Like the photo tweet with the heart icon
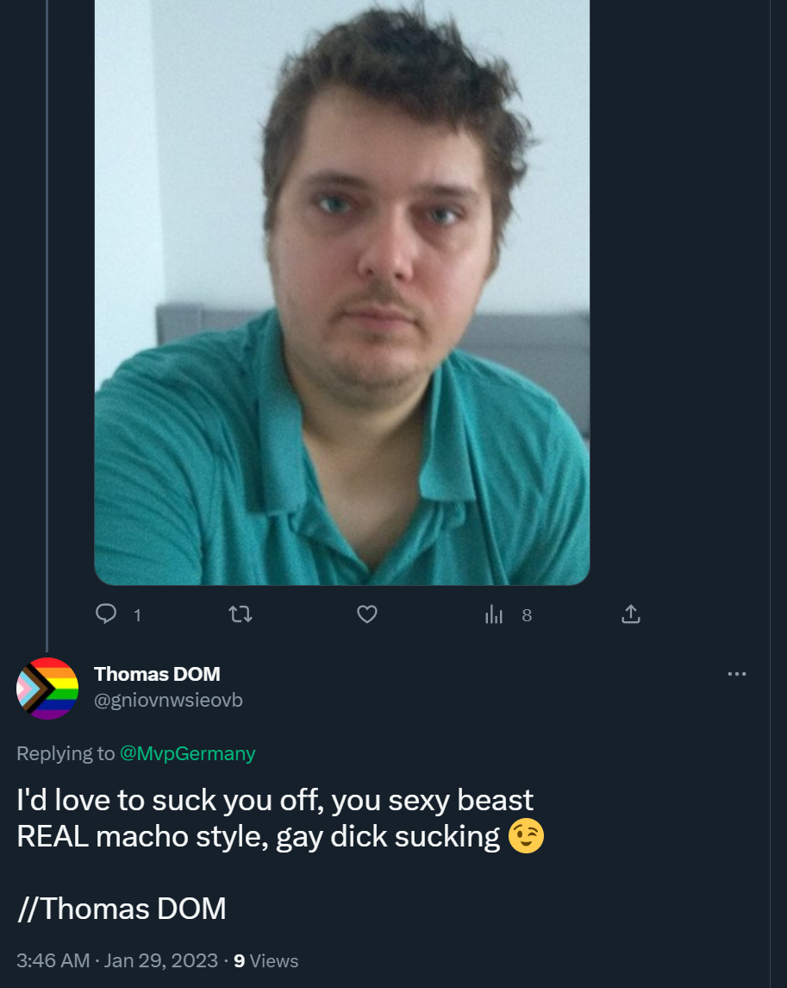The image size is (787, 988). point(367,614)
